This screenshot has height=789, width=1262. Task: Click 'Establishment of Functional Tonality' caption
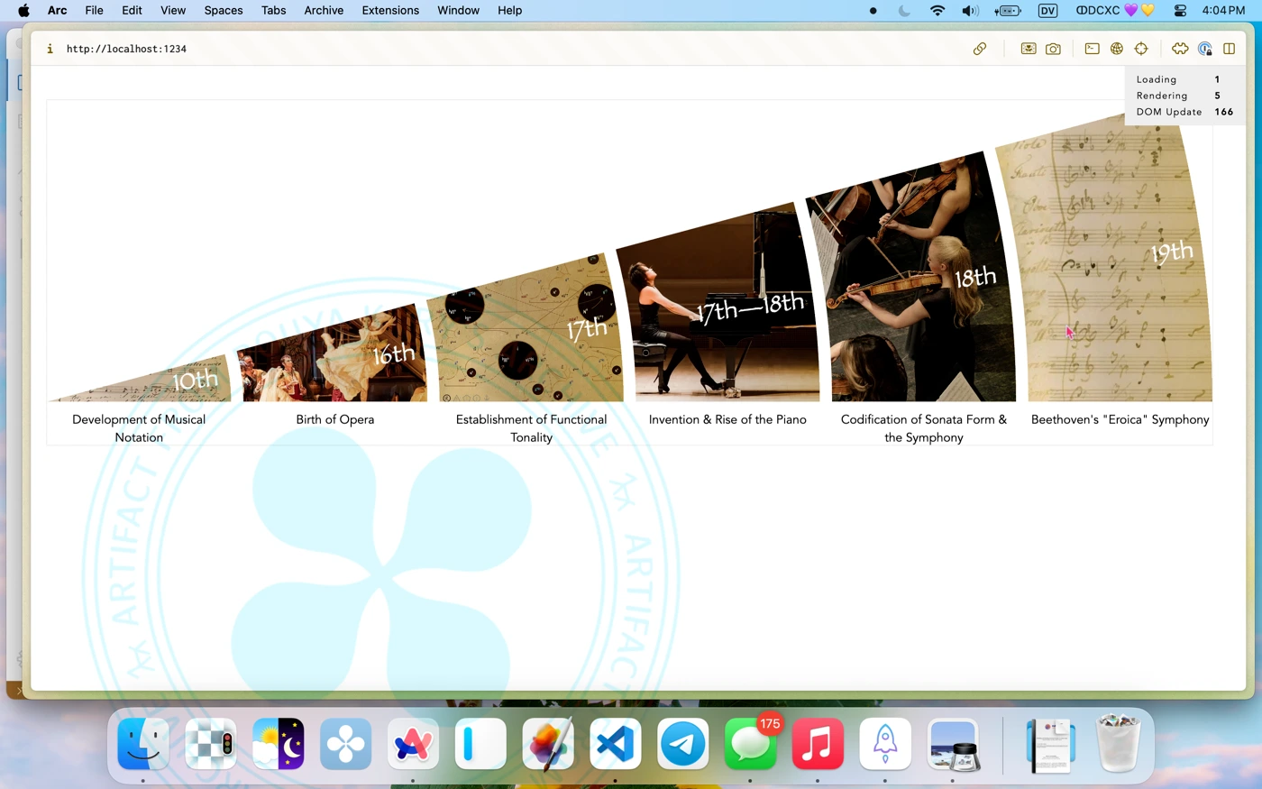click(531, 428)
